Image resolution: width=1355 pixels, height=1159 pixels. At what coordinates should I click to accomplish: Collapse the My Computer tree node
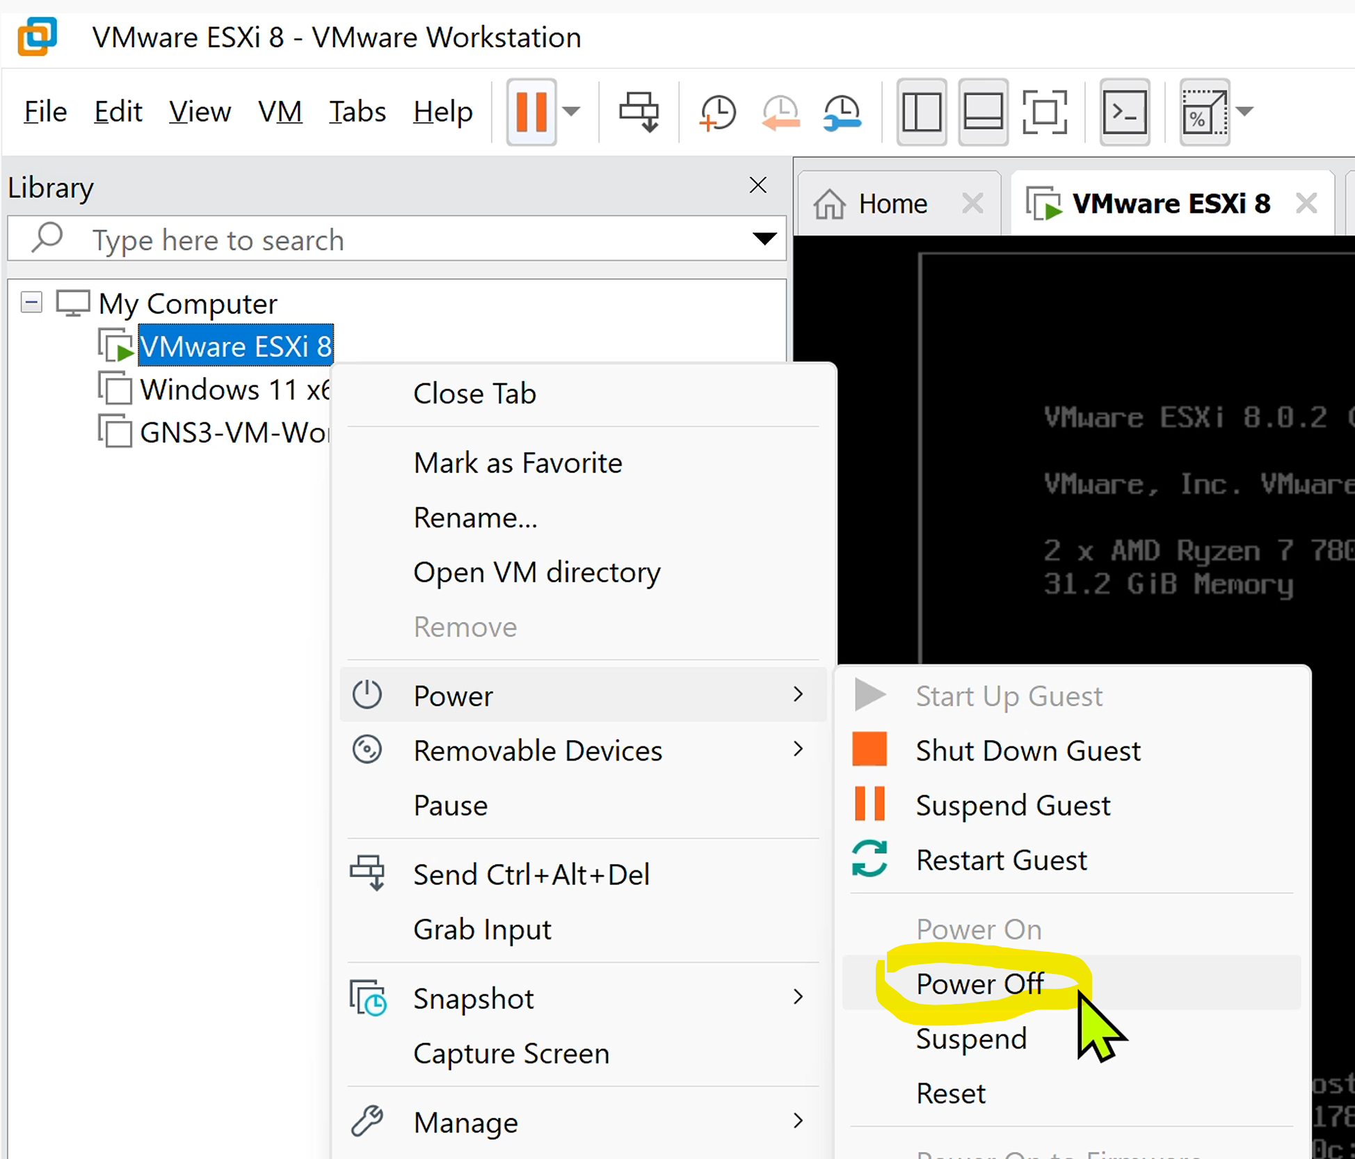(31, 303)
